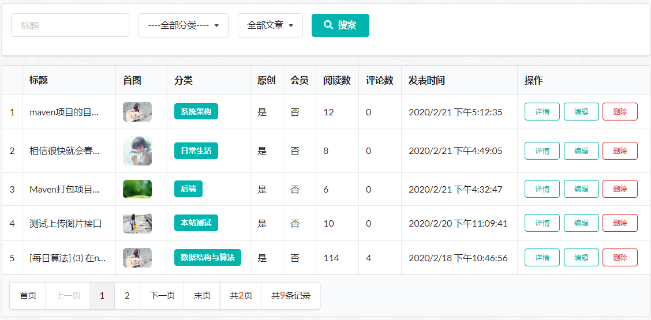Click the title Maven打包项目...

[x=65, y=190]
